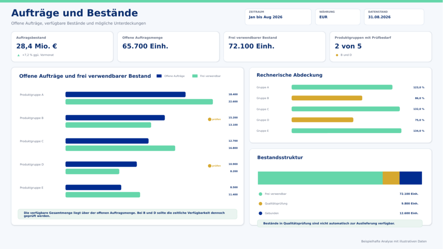Click the Gruppe B amber coverage bar

click(327, 98)
